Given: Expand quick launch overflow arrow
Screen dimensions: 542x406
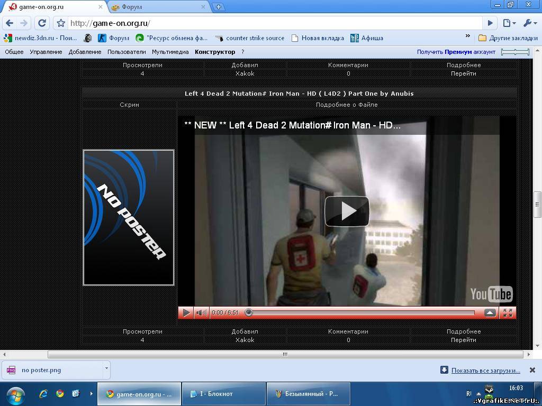Looking at the screenshot, I should (91, 393).
